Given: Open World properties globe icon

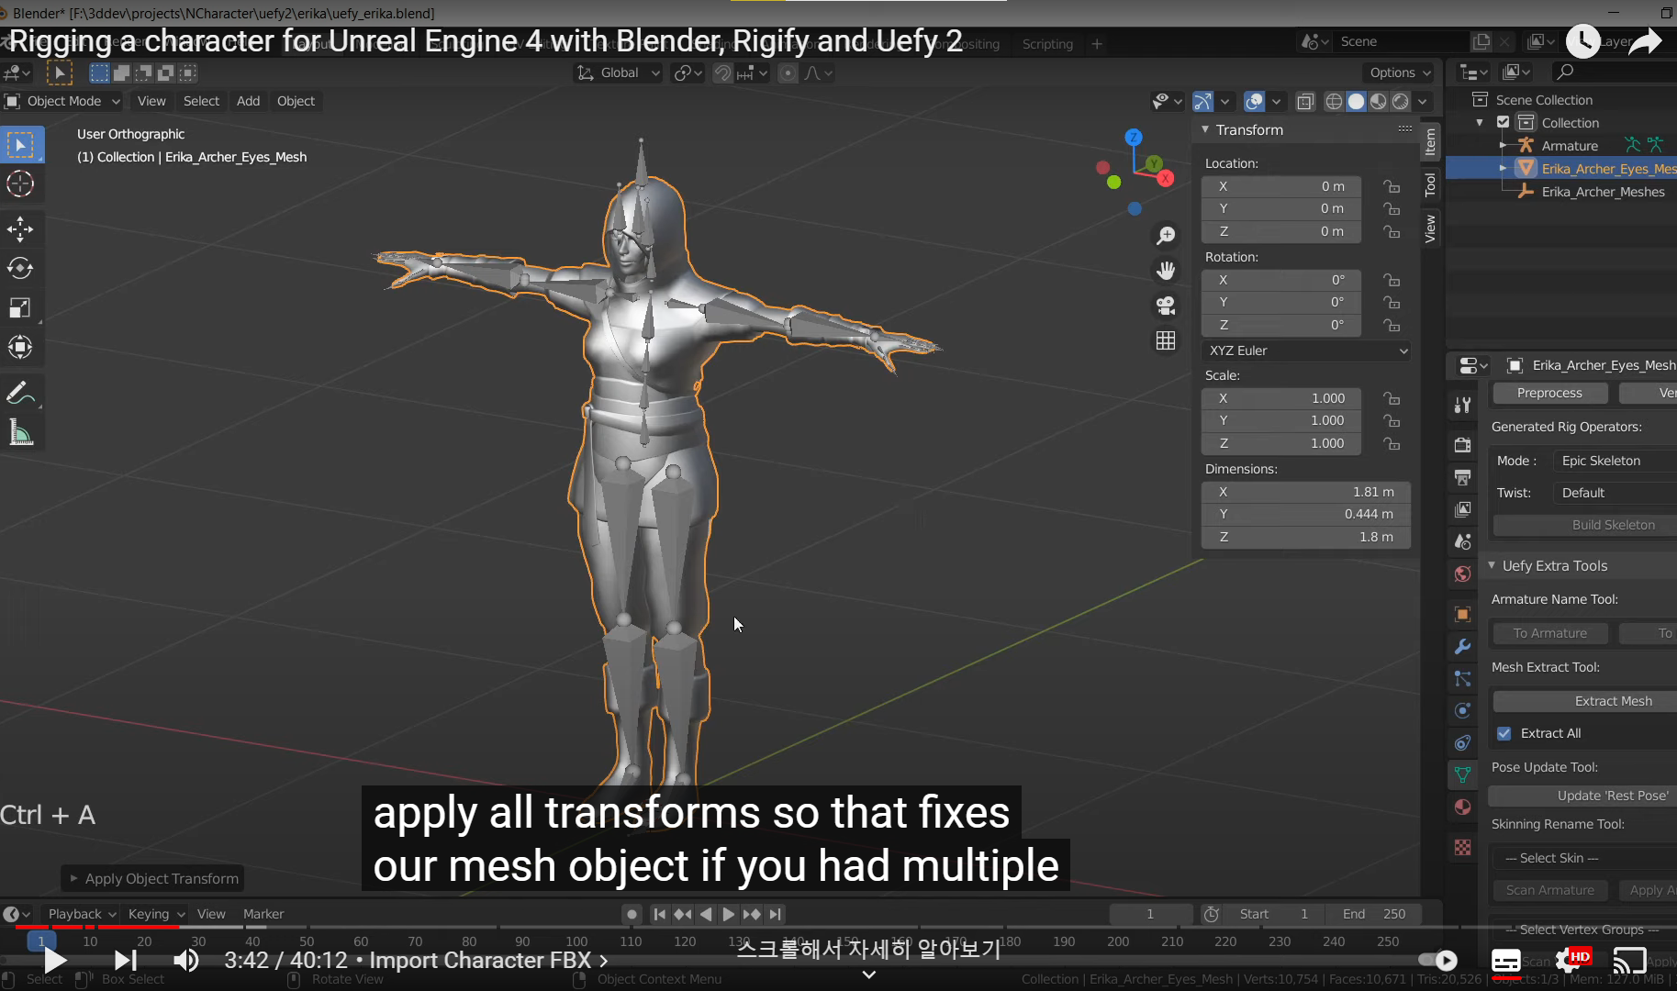Looking at the screenshot, I should (1463, 573).
